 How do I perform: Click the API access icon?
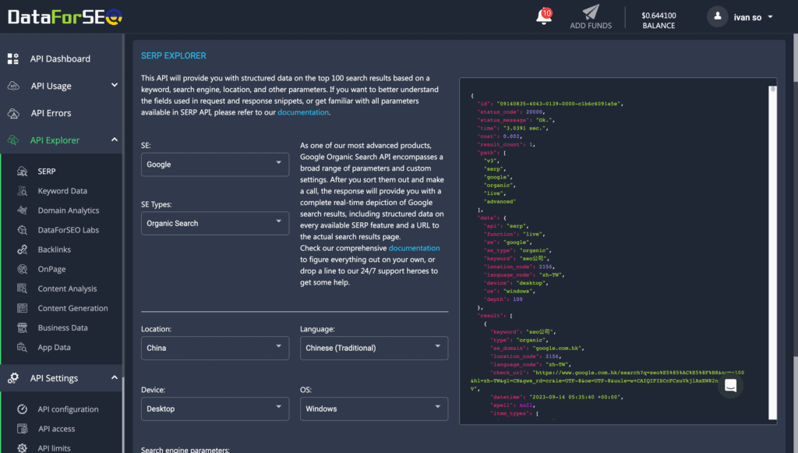click(23, 429)
